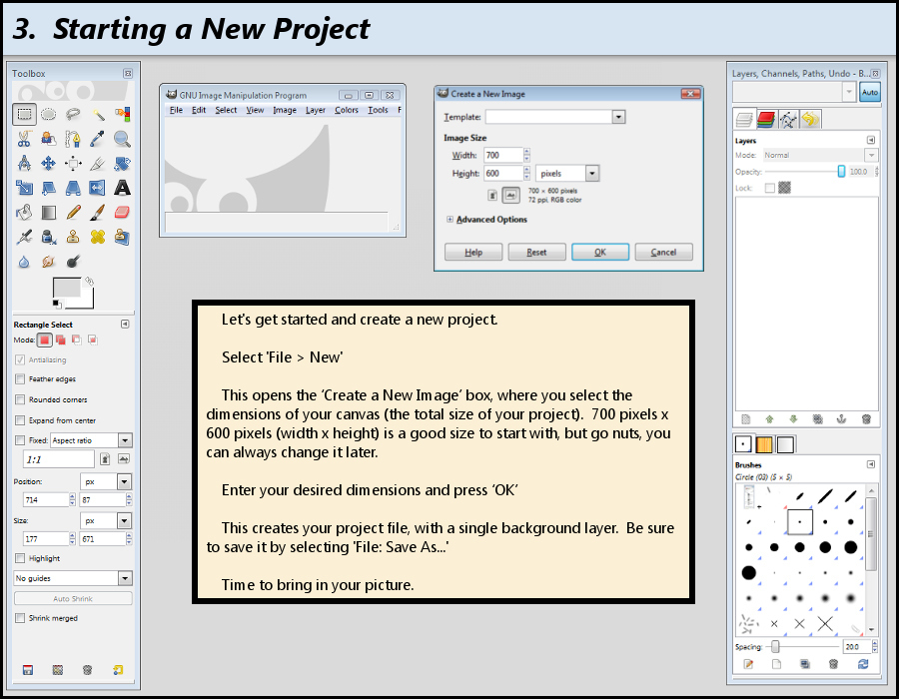
Task: Select the Rectangle Select tool
Action: point(25,113)
